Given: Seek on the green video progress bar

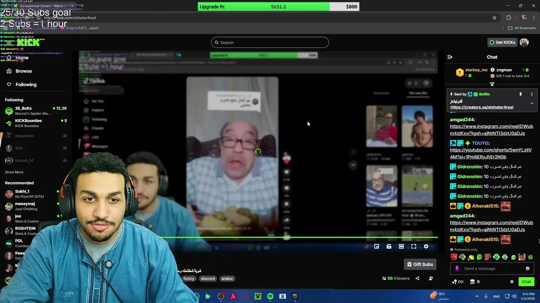Looking at the screenshot, I should pyautogui.click(x=300, y=238).
